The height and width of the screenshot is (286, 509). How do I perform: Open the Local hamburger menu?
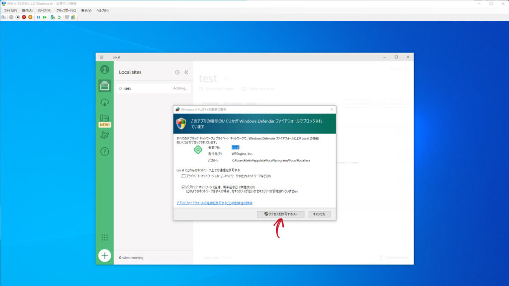(x=101, y=57)
